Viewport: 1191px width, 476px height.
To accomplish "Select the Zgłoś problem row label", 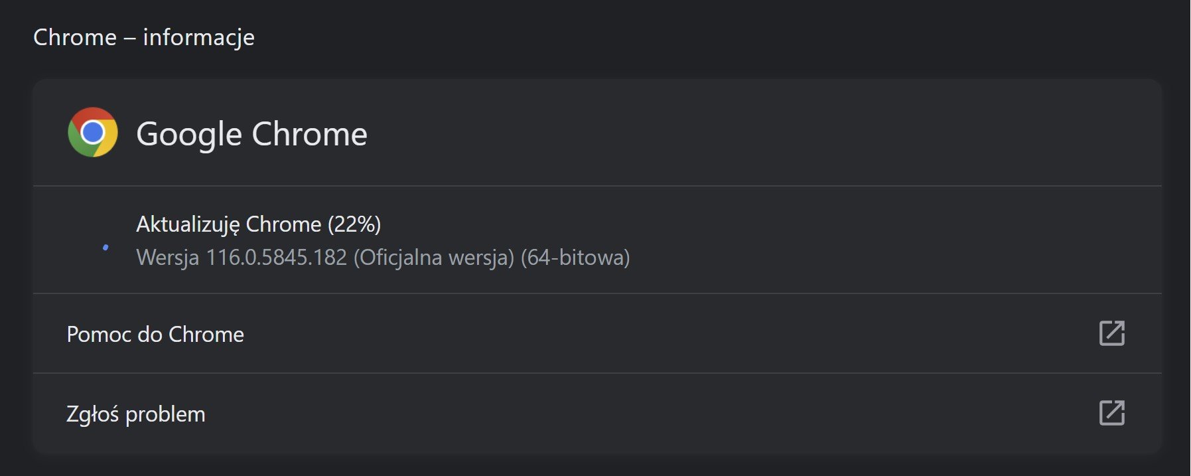I will pyautogui.click(x=136, y=414).
